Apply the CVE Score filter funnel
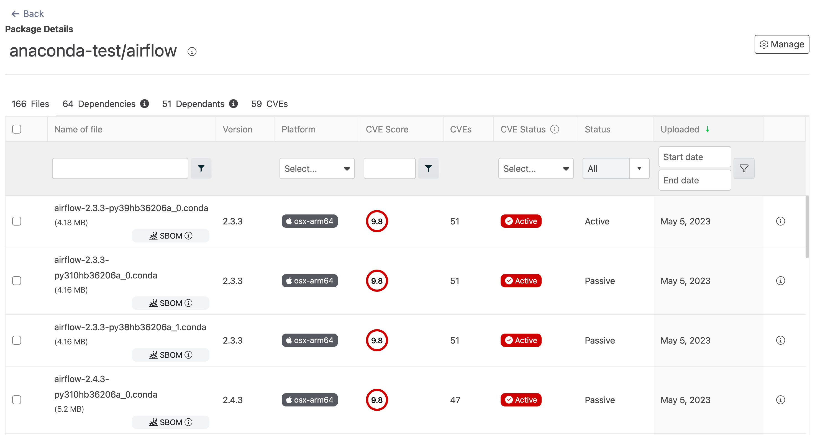This screenshot has width=815, height=435. coord(428,168)
